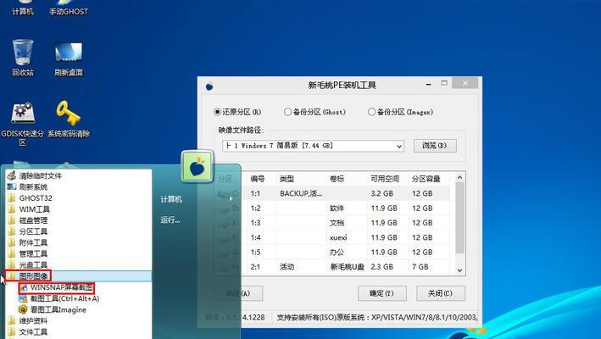The width and height of the screenshot is (601, 339).
Task: Maximize the 新毛桃PE装机工具 window
Action: pos(444,83)
